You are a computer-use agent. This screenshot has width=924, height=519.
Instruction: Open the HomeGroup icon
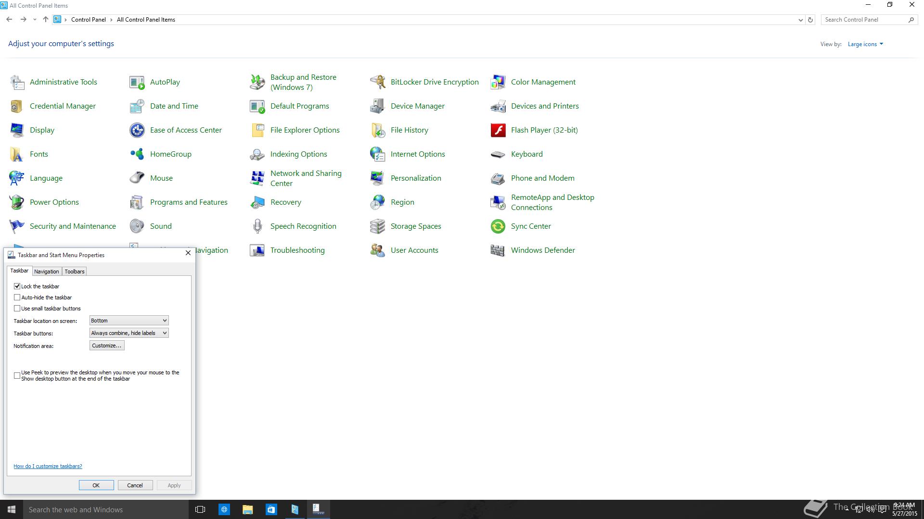pyautogui.click(x=137, y=154)
